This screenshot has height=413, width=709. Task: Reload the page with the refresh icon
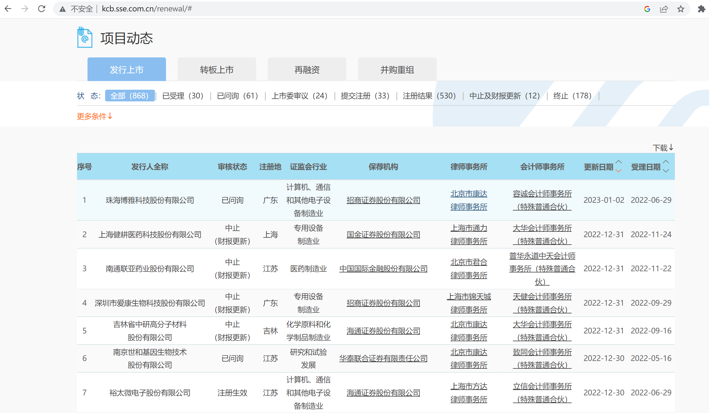pos(42,9)
